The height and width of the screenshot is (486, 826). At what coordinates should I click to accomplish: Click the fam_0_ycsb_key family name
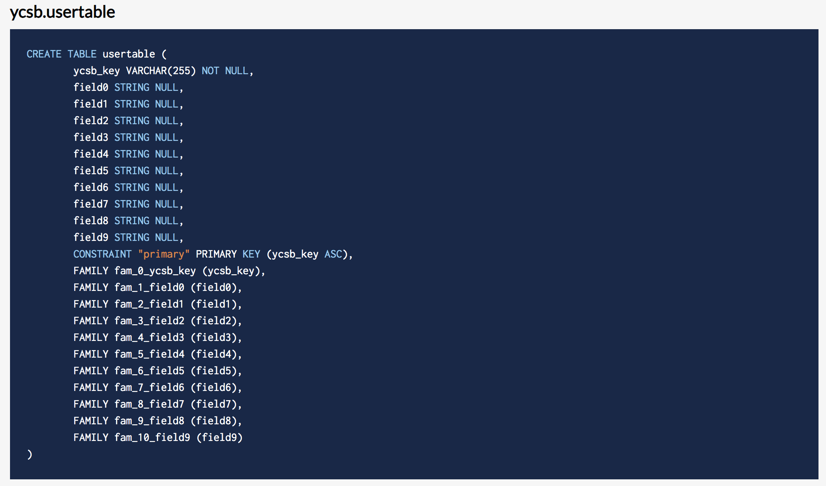tap(155, 271)
